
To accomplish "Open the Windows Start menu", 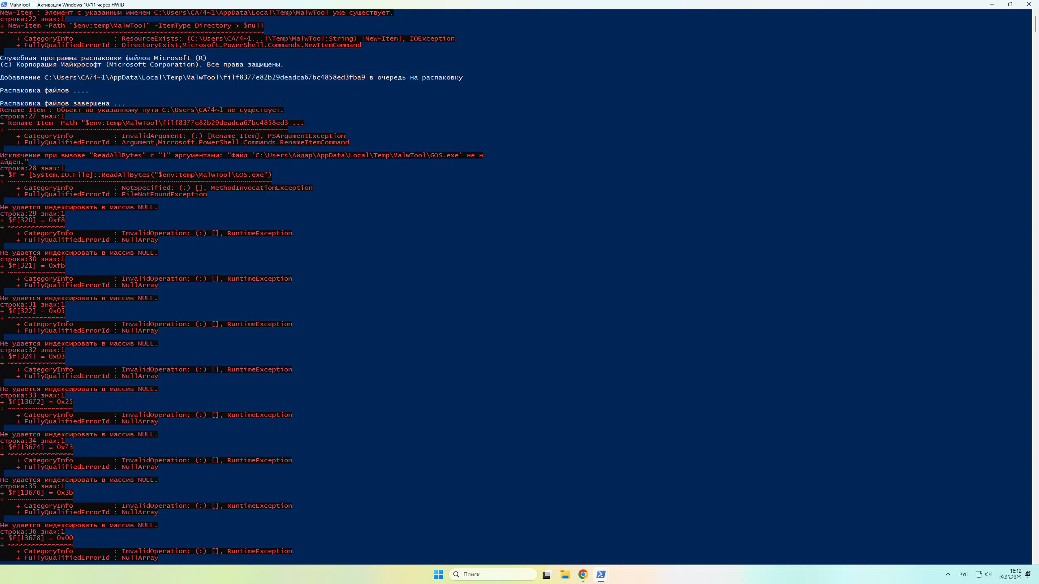I will click(438, 574).
